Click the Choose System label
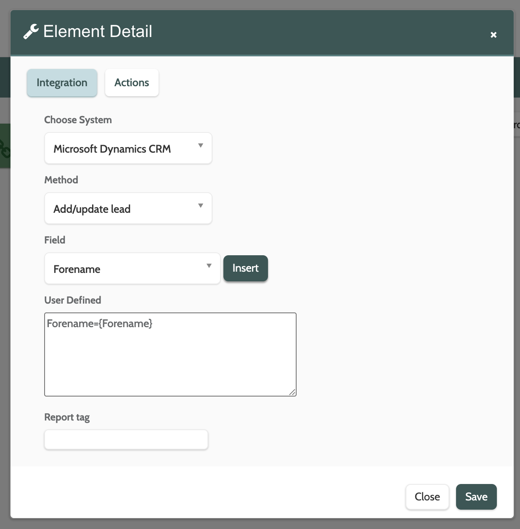The image size is (520, 529). (x=78, y=120)
